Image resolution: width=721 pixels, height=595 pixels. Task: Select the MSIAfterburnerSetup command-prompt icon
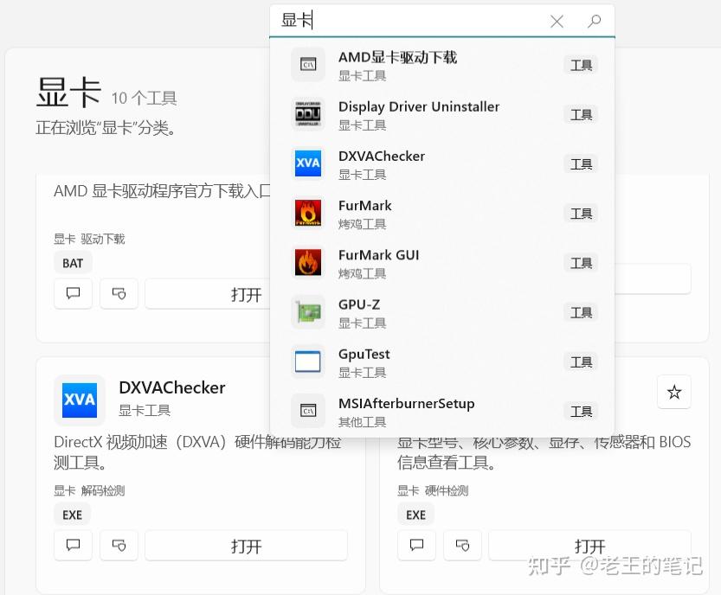click(308, 411)
